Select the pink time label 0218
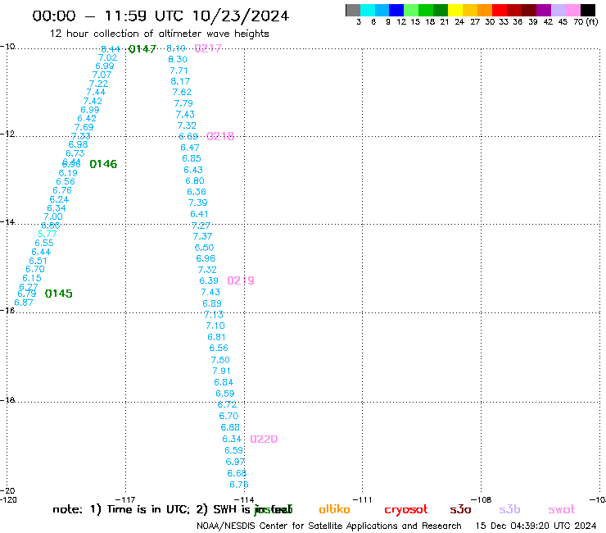The height and width of the screenshot is (533, 606). click(x=220, y=136)
